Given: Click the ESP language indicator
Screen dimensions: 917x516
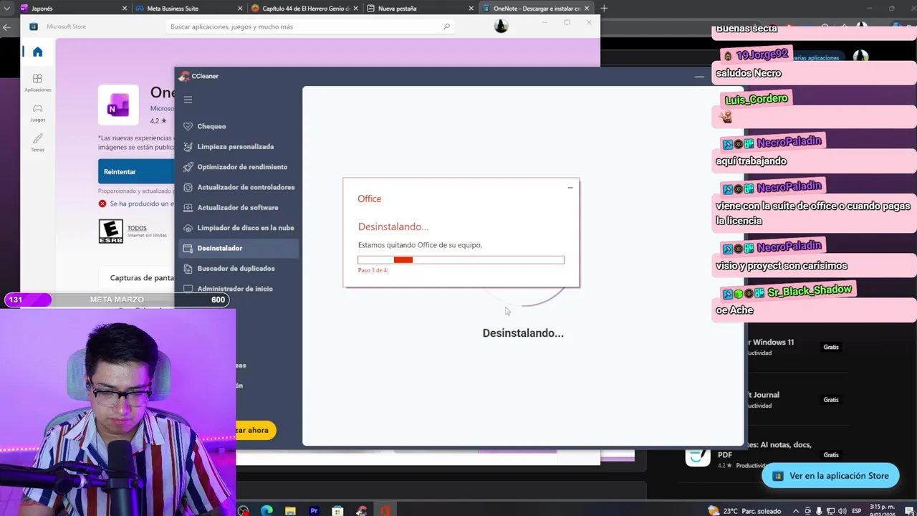Looking at the screenshot, I should click(857, 511).
